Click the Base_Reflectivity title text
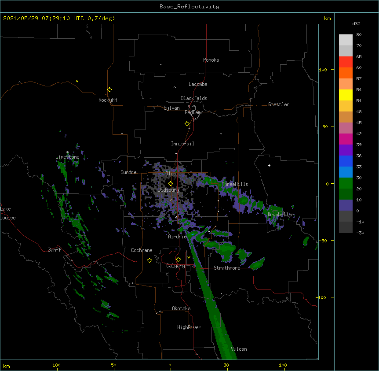 click(189, 7)
